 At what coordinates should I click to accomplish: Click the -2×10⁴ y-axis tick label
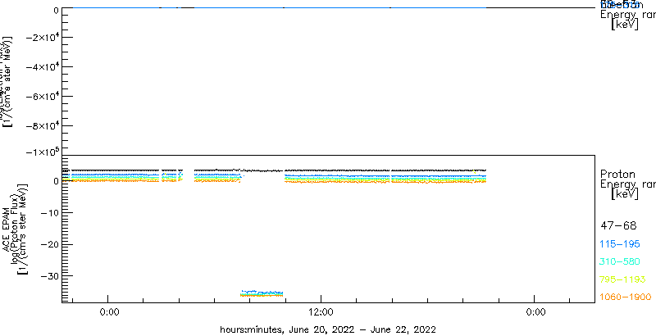click(x=42, y=37)
